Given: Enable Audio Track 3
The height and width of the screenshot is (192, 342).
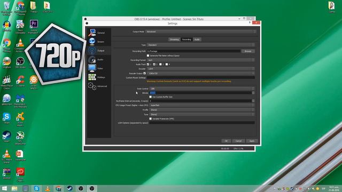Looking at the screenshot, I should pos(160,64).
